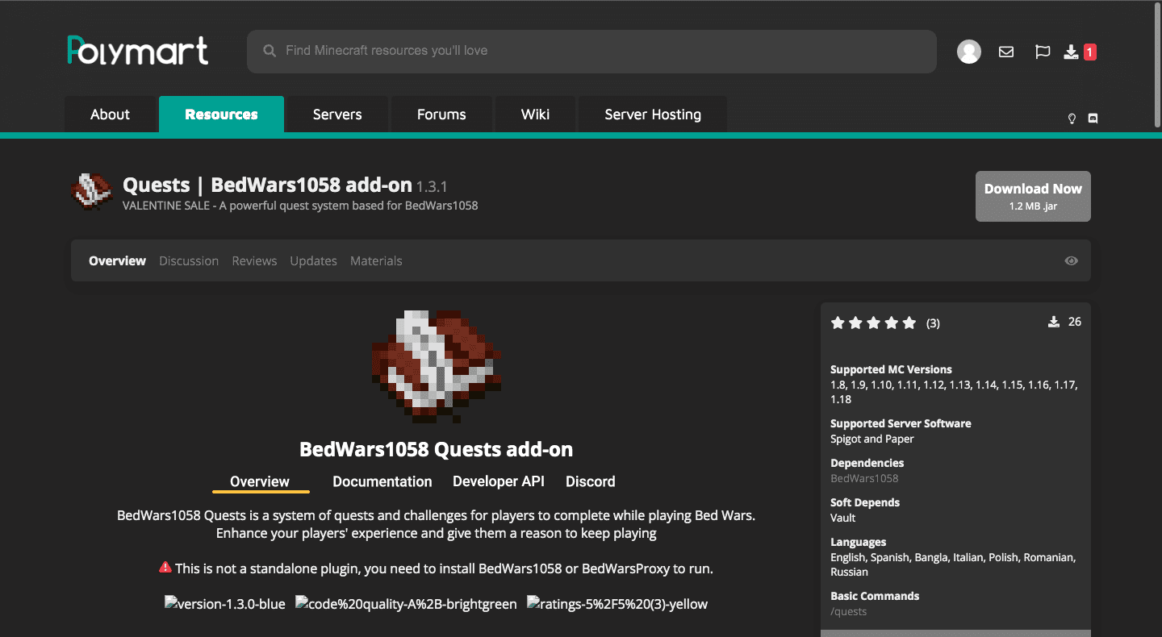The height and width of the screenshot is (637, 1162).
Task: Click the small resource icon beside the title
Action: pos(91,192)
